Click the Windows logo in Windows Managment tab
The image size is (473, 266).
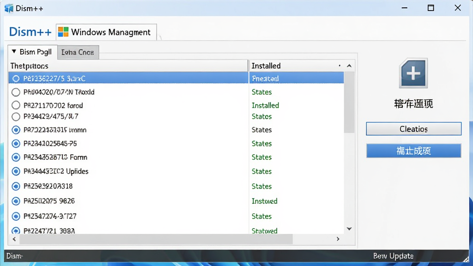point(63,32)
